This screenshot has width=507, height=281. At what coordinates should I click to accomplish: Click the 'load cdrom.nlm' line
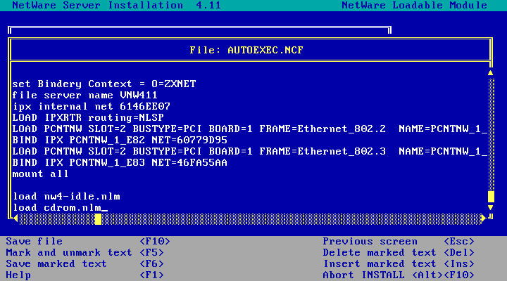[57, 208]
